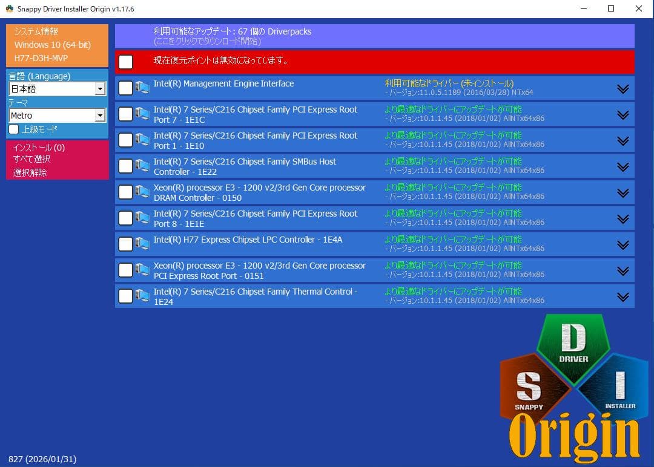This screenshot has width=654, height=467.
Task: Enable the 上級モード checkbox
Action: click(14, 129)
